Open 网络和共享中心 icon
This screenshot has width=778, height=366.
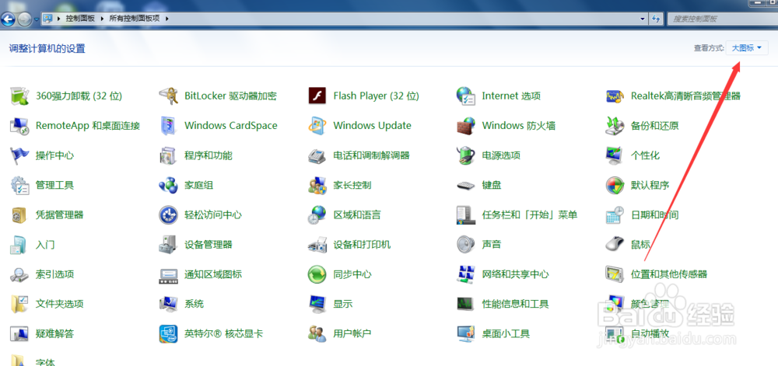[466, 274]
